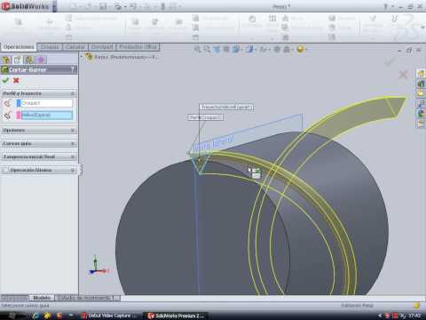Select the Modelo tab at the bottom
Viewport: 426px width, 320px height.
point(42,298)
